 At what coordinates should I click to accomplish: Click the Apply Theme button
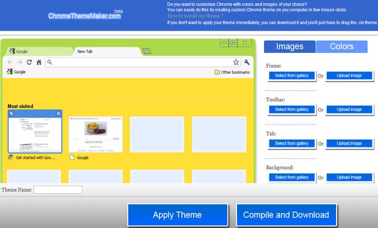tap(178, 215)
